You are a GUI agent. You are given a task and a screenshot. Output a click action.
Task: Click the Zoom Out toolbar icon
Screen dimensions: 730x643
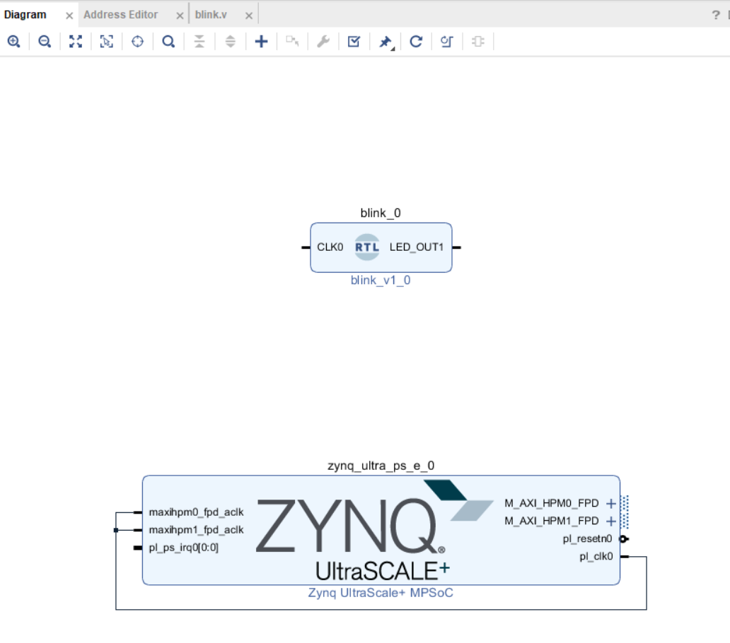[x=45, y=42]
